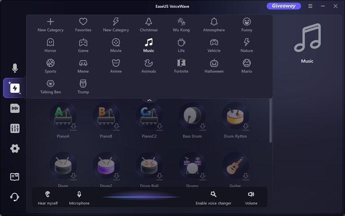Open the hamburger menu in title bar
This screenshot has width=345, height=216.
pyautogui.click(x=310, y=6)
